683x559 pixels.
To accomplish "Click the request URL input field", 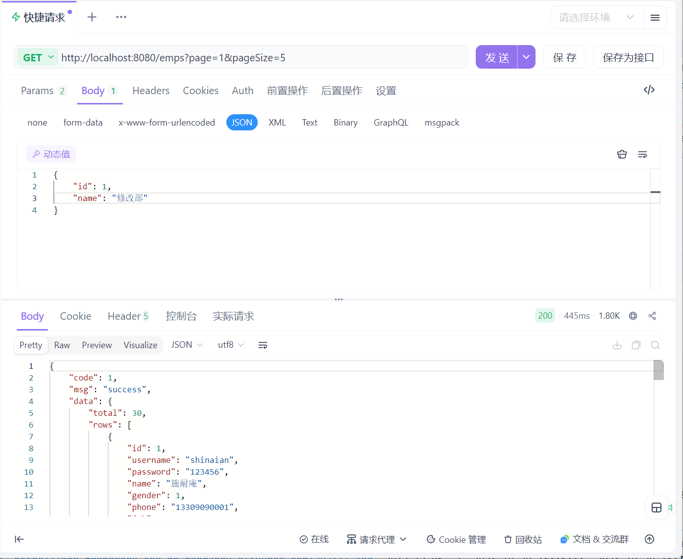I will [262, 57].
